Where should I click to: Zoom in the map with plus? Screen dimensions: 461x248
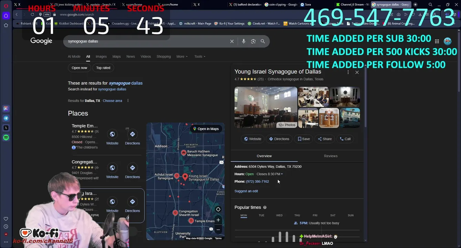click(x=218, y=220)
